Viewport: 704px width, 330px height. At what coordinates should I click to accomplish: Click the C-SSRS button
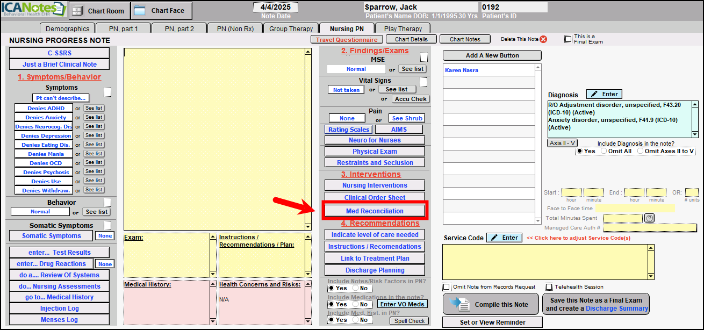point(59,53)
